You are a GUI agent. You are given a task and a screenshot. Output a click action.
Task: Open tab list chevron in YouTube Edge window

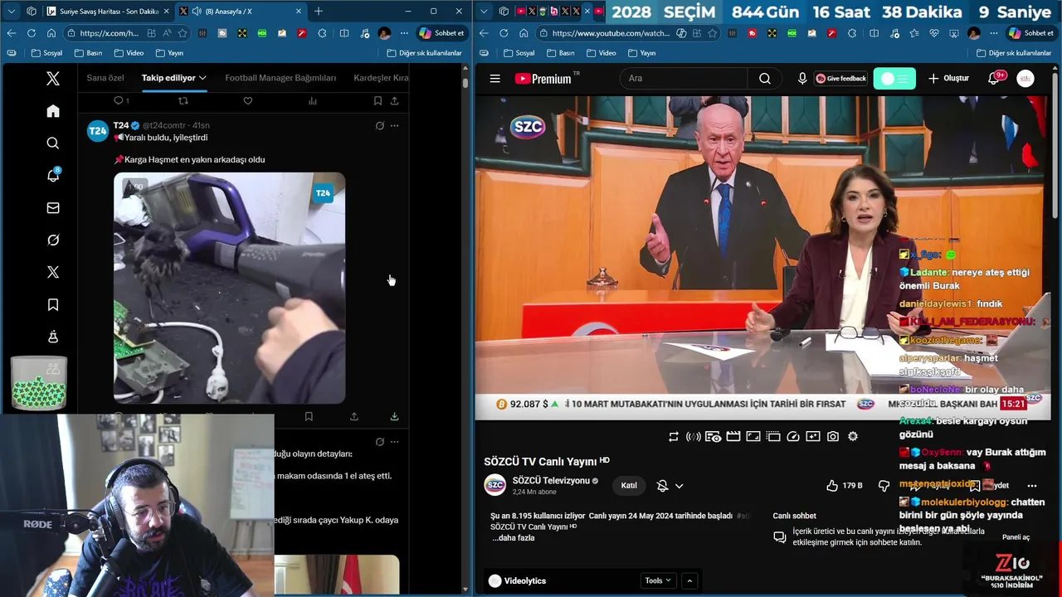point(483,12)
